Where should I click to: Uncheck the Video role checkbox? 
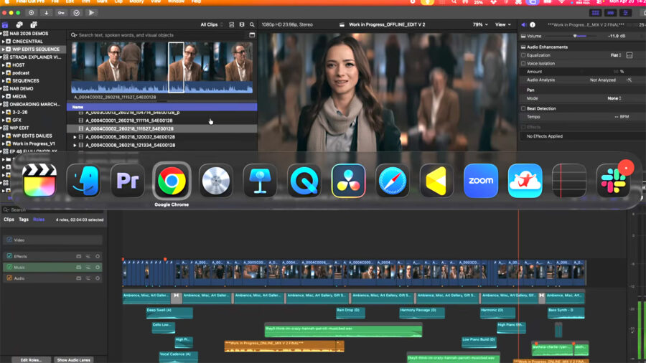pos(9,240)
